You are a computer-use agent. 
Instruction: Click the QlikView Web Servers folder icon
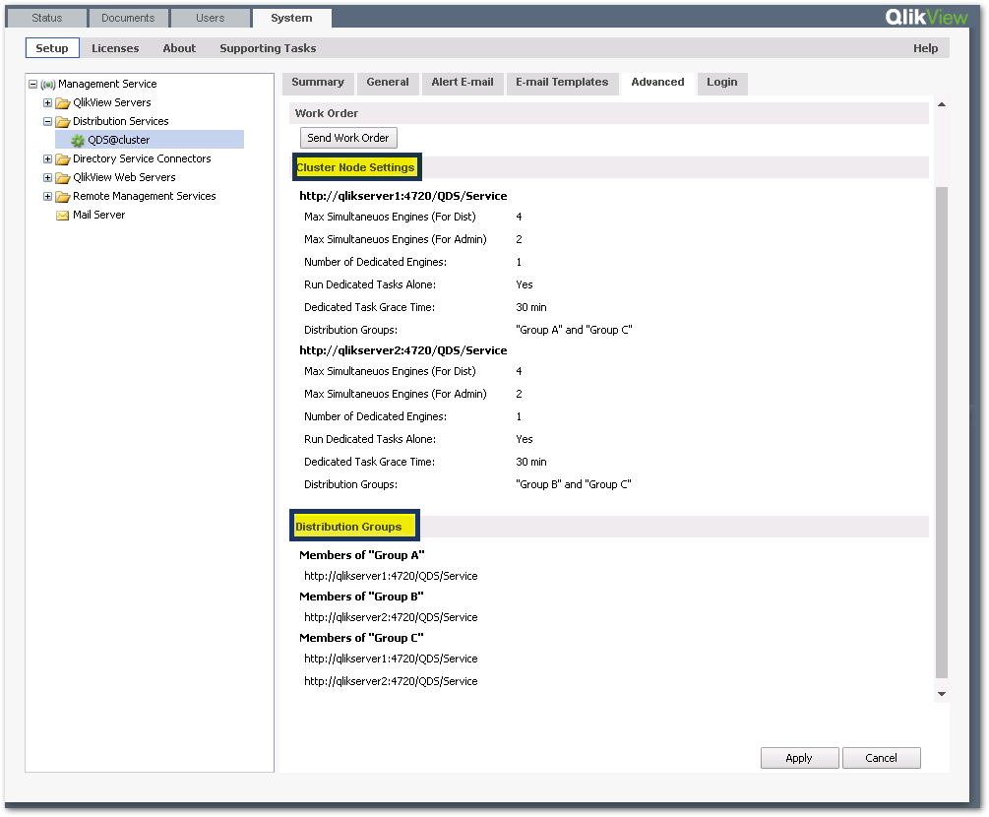click(62, 177)
